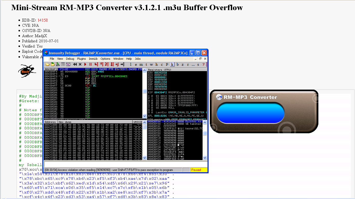This screenshot has height=199, width=355.
Task: Click the 'Author: MadjiX' text on the page
Action: tap(35, 36)
